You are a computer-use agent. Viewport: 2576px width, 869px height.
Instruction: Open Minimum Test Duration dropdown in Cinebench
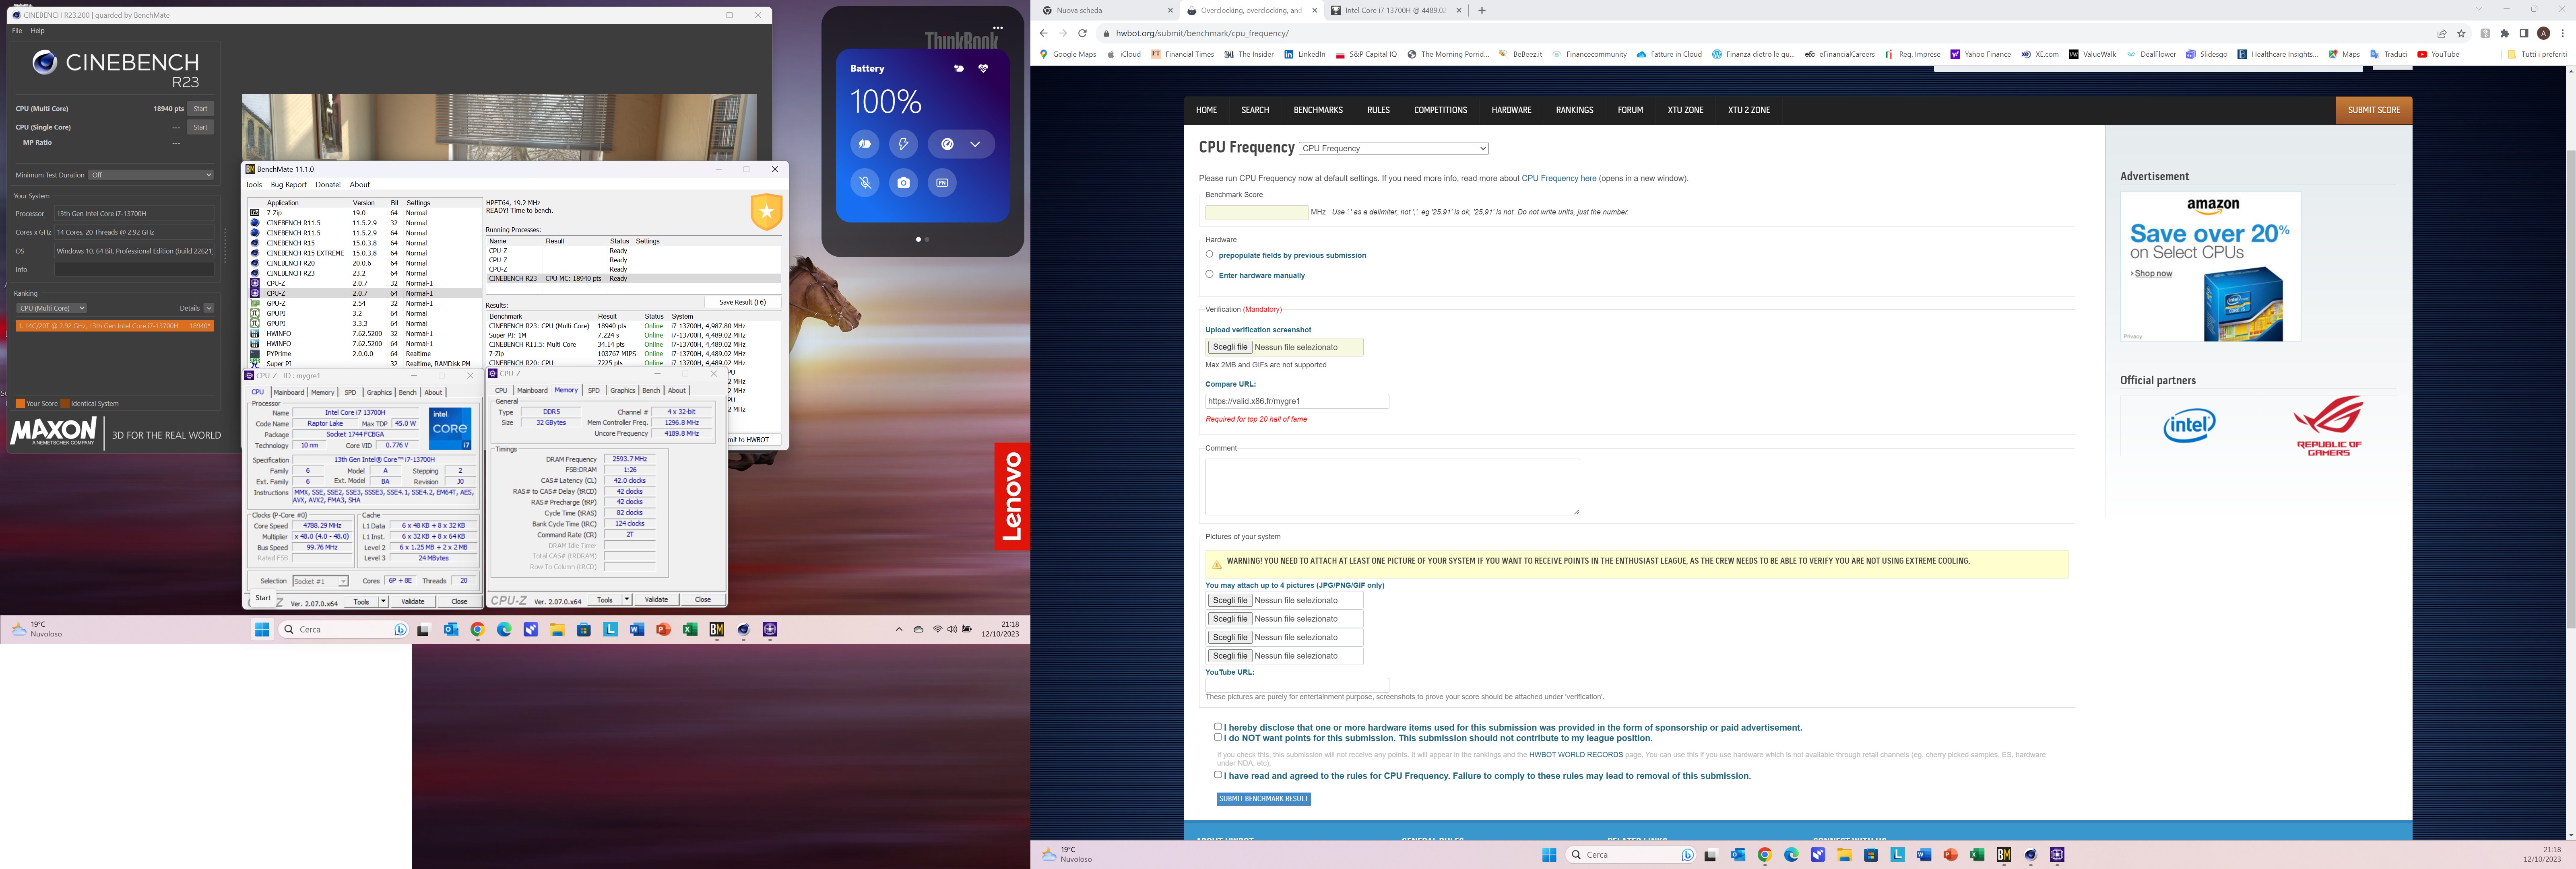(x=151, y=175)
